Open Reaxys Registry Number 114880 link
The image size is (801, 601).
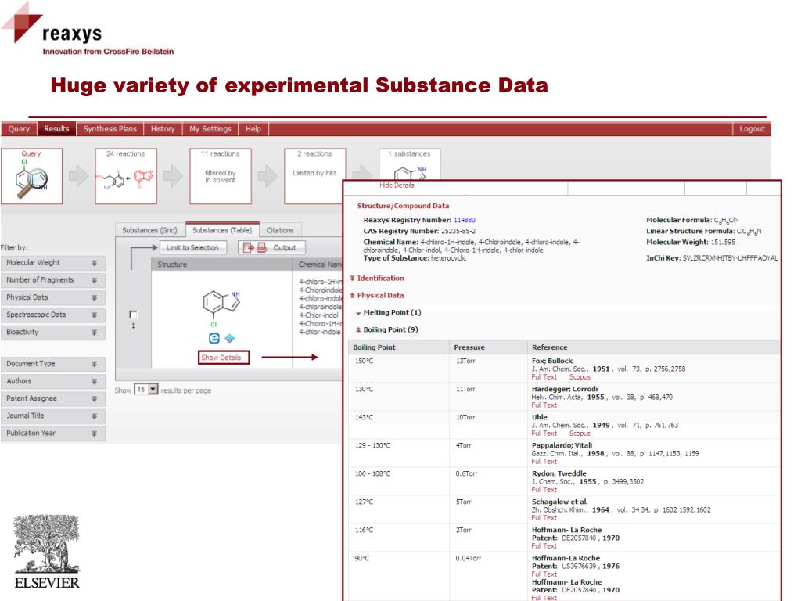pyautogui.click(x=465, y=220)
